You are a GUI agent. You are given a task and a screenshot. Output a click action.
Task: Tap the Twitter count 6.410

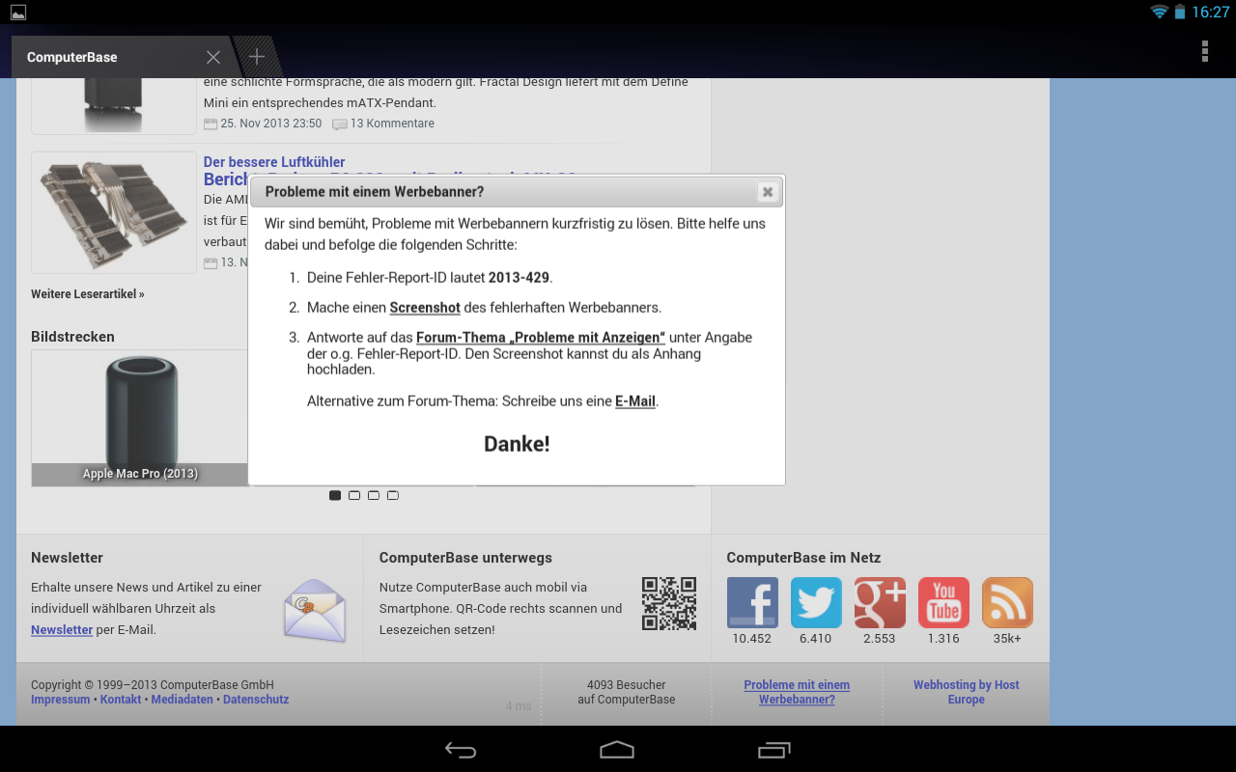click(x=816, y=639)
